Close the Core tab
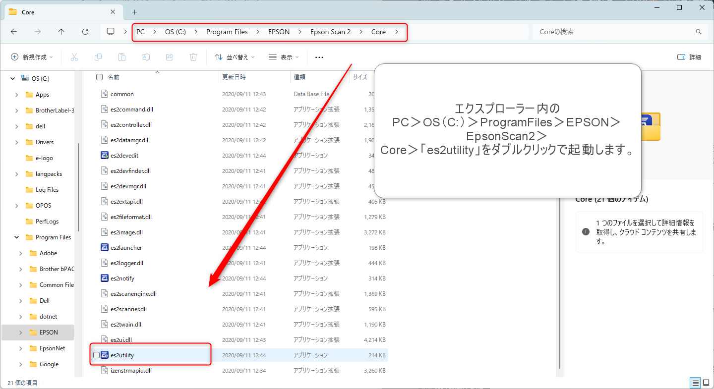This screenshot has width=714, height=389. point(113,12)
